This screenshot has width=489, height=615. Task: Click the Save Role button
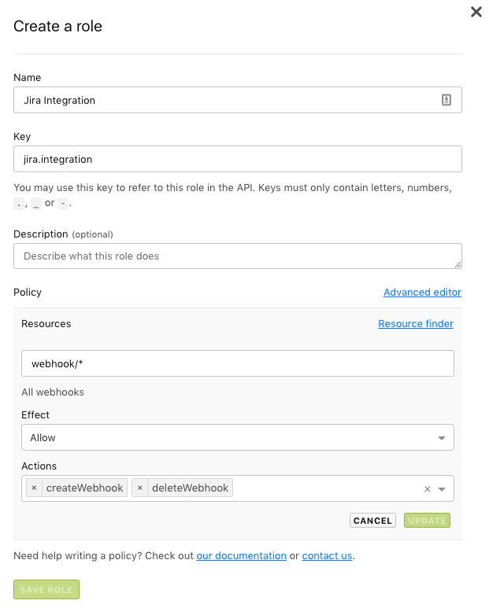(x=46, y=590)
